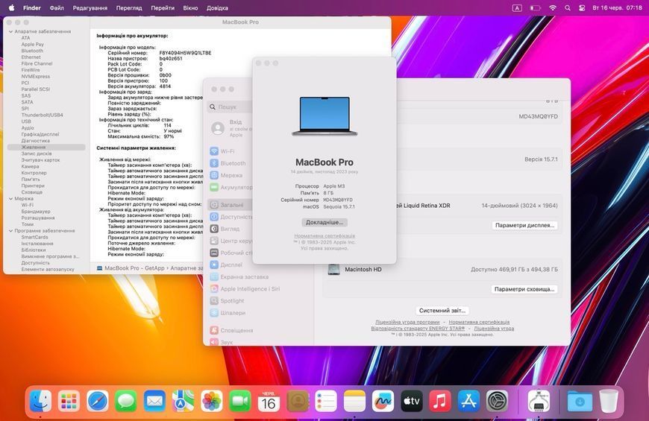Viewport: 649px width, 421px height.
Task: Launch Apple TV from the Dock
Action: click(x=412, y=401)
